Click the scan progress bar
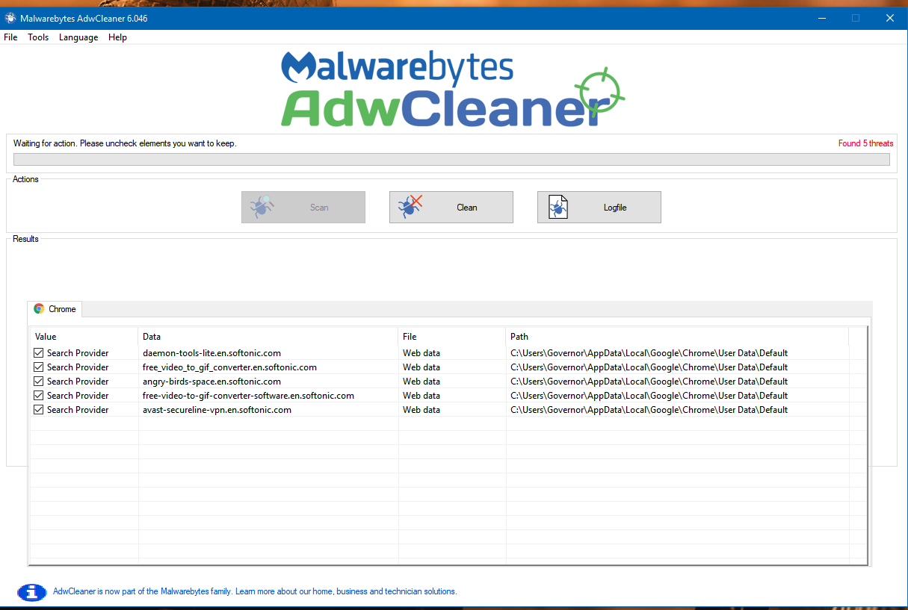Image resolution: width=908 pixels, height=610 pixels. [451, 159]
